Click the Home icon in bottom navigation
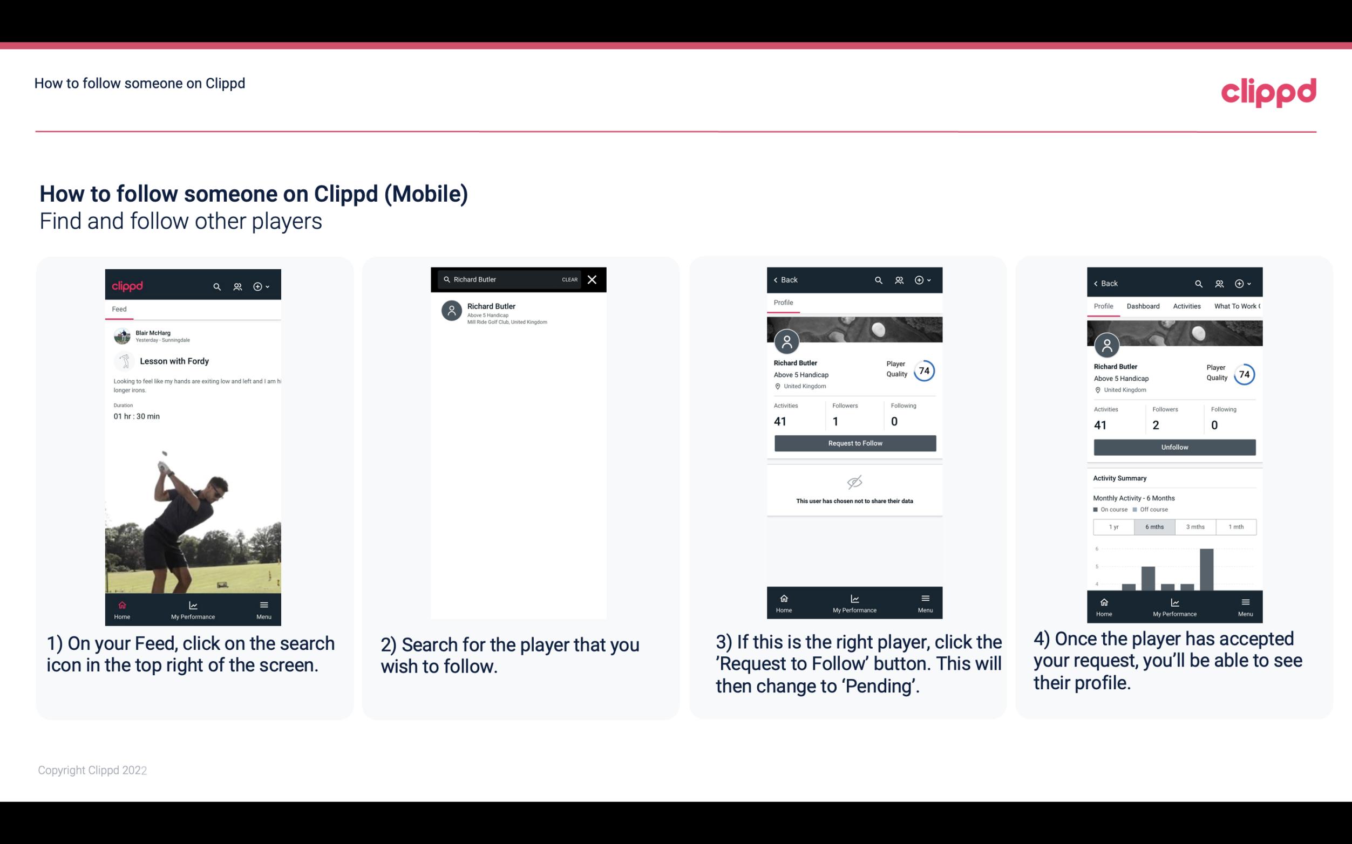Viewport: 1352px width, 844px height. point(123,604)
